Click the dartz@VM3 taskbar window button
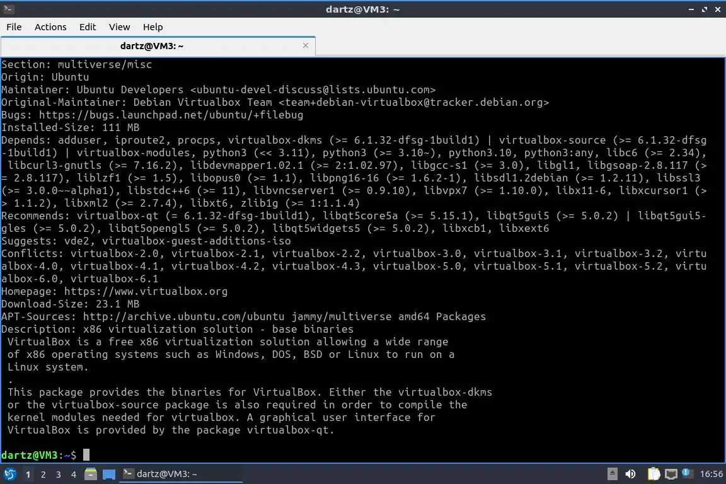726x484 pixels. coord(181,474)
